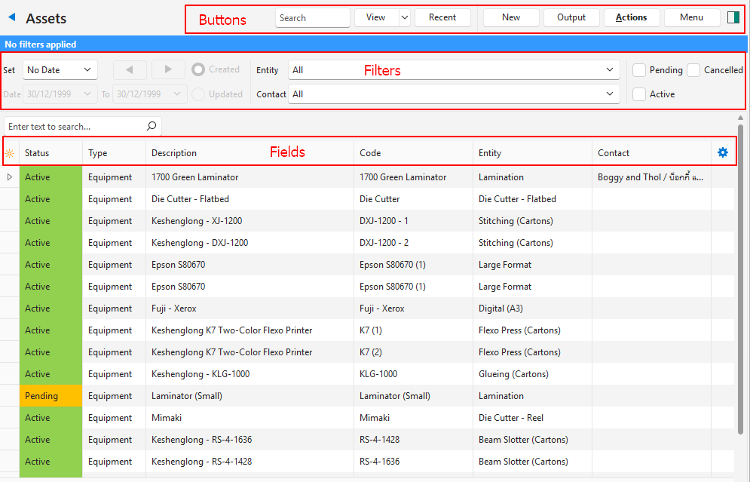Click the New button
The height and width of the screenshot is (482, 750).
[x=511, y=17]
